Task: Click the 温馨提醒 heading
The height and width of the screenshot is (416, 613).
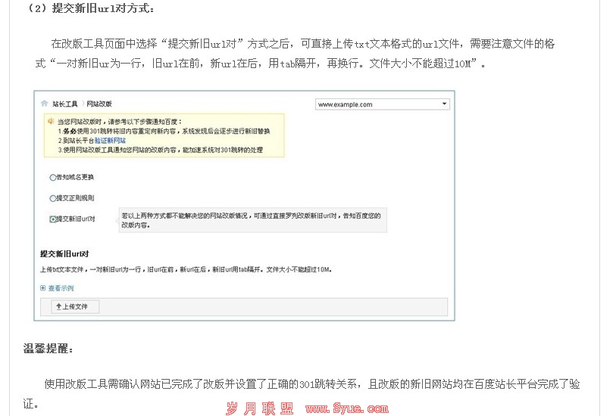Action: click(48, 349)
